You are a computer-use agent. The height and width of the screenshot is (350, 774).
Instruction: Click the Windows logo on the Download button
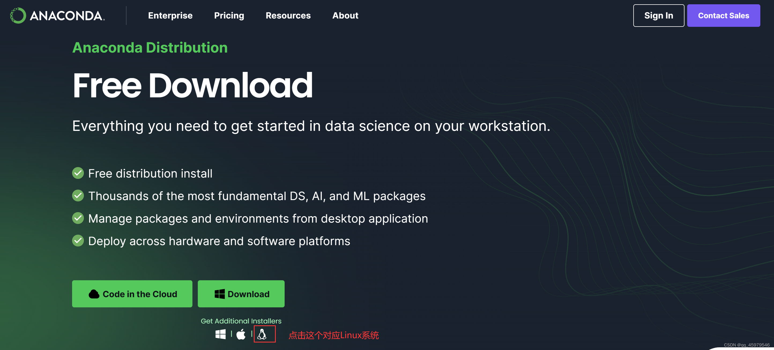coord(219,294)
